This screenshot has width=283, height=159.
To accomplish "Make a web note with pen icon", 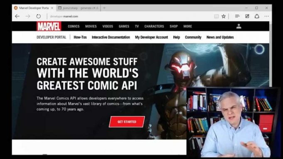I will (247, 17).
